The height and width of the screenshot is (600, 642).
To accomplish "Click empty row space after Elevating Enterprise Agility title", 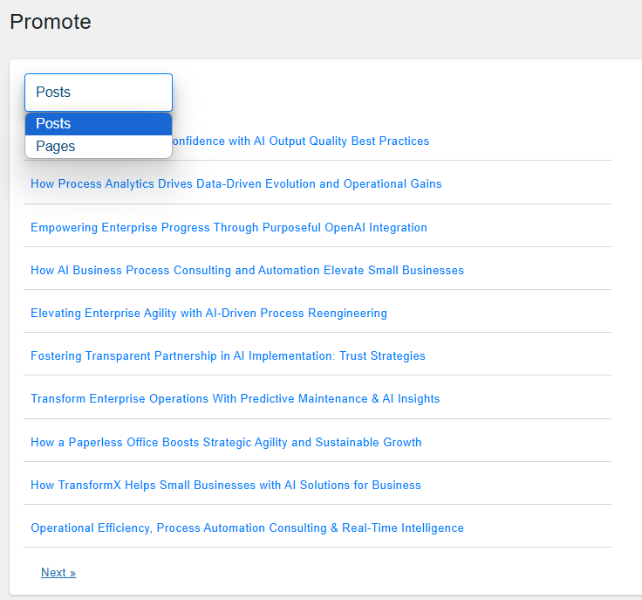I will [x=500, y=314].
